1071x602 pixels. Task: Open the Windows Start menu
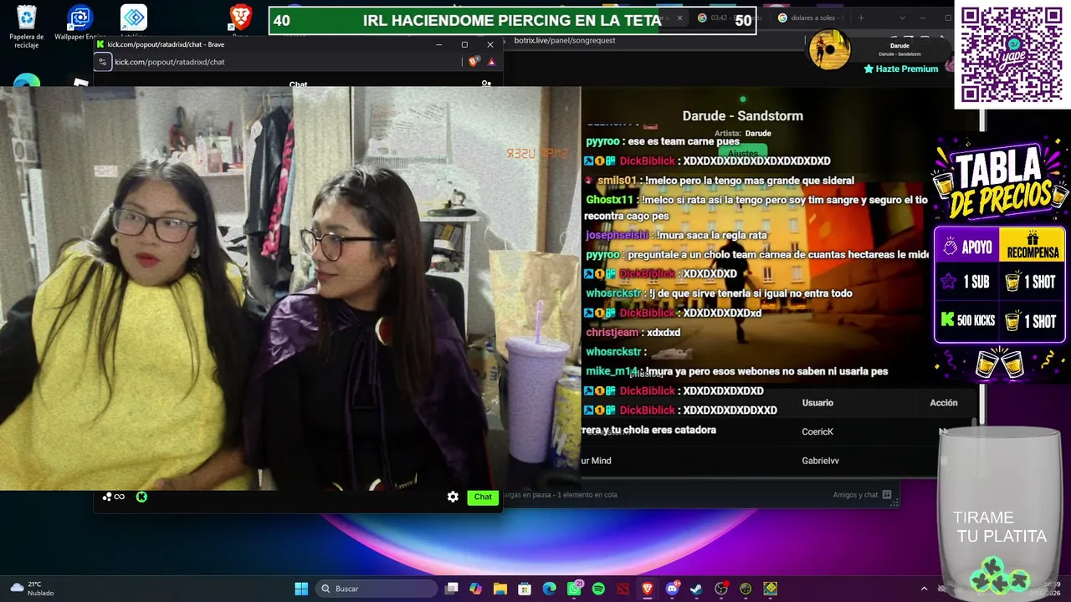tap(301, 589)
